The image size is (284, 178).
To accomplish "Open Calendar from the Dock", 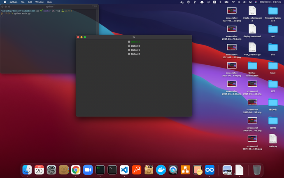I will (x=39, y=170).
